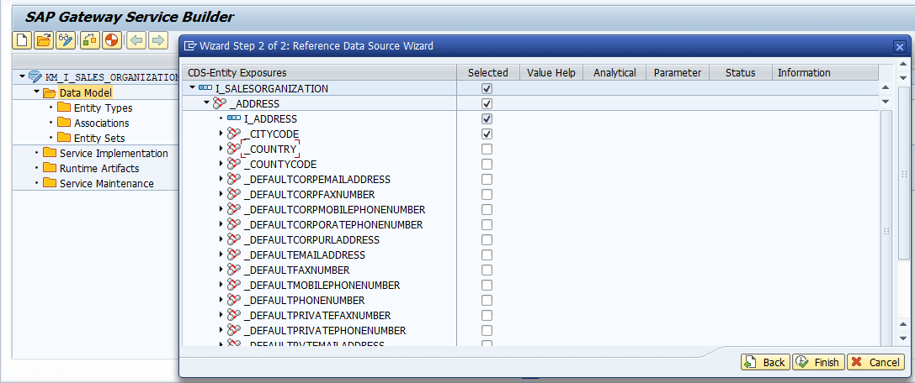Collapse the Data Model folder node
Viewport: 915px width, 383px height.
(x=37, y=92)
